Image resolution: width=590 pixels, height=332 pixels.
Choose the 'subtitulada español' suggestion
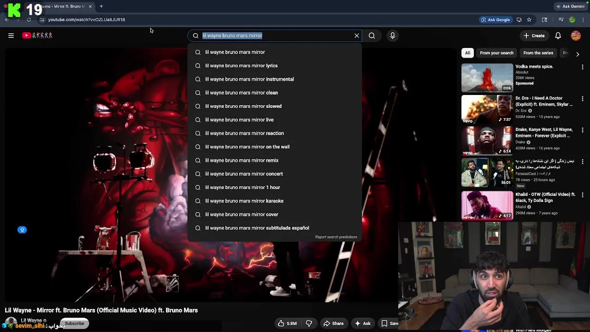click(x=275, y=228)
